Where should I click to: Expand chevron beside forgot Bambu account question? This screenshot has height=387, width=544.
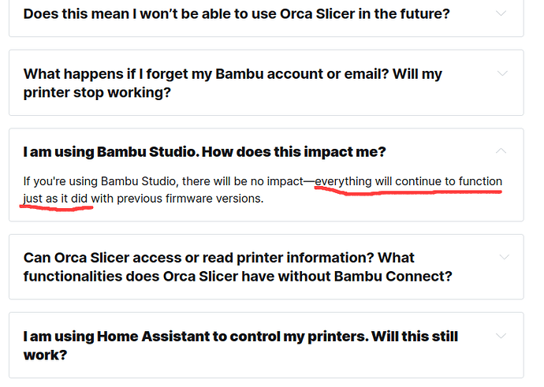tap(502, 73)
